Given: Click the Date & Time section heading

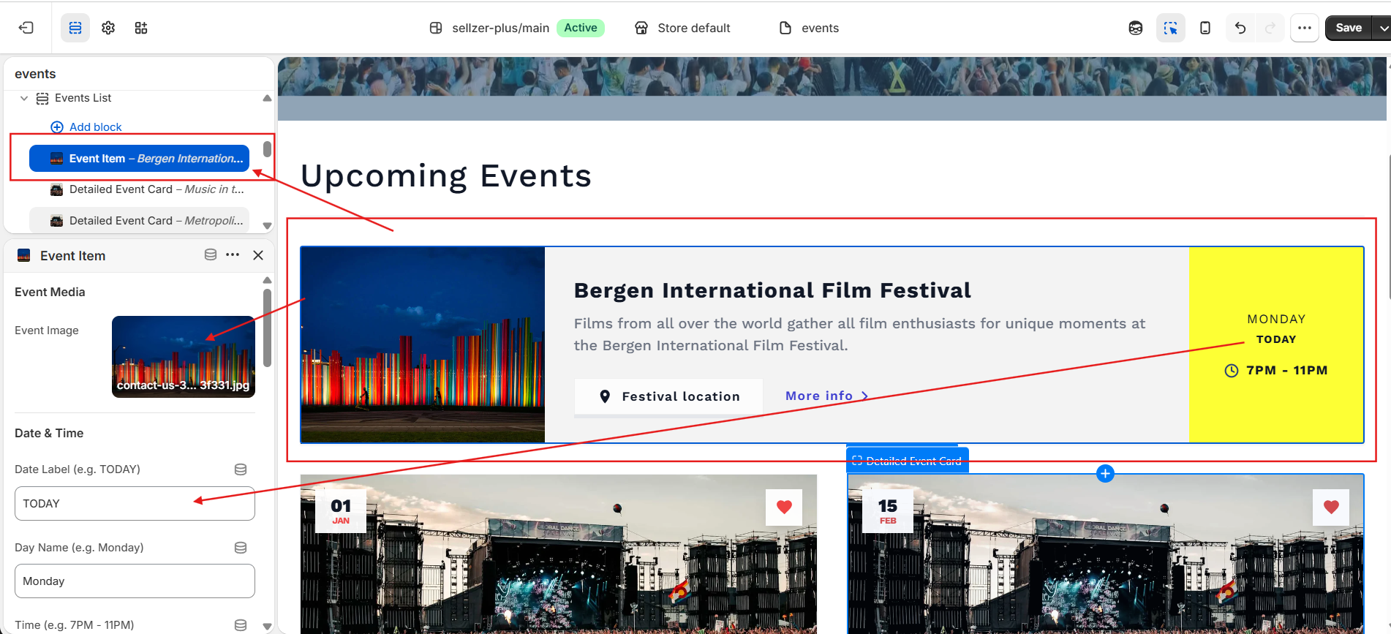Looking at the screenshot, I should pos(49,433).
